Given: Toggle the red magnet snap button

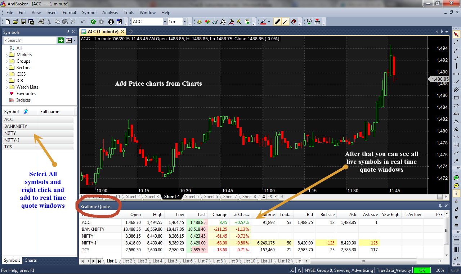Looking at the screenshot, I should pyautogui.click(x=293, y=22).
